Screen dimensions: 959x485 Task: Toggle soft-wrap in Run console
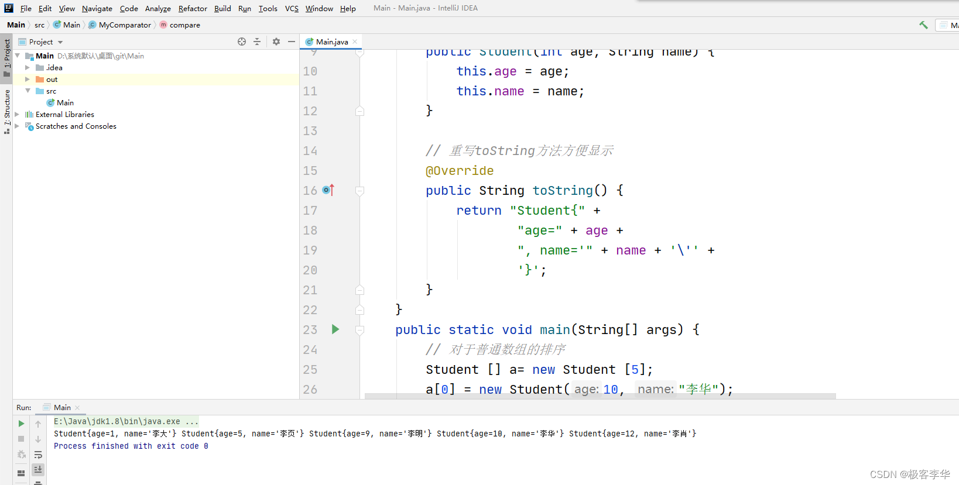(x=38, y=455)
